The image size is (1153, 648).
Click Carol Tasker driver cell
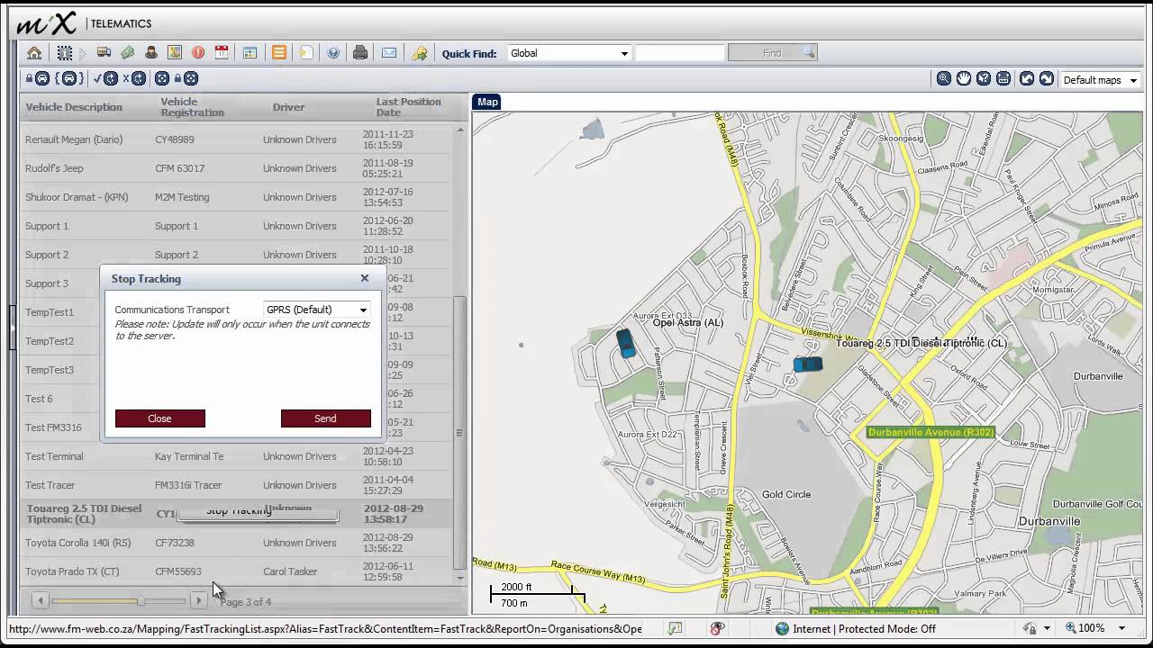click(x=290, y=571)
